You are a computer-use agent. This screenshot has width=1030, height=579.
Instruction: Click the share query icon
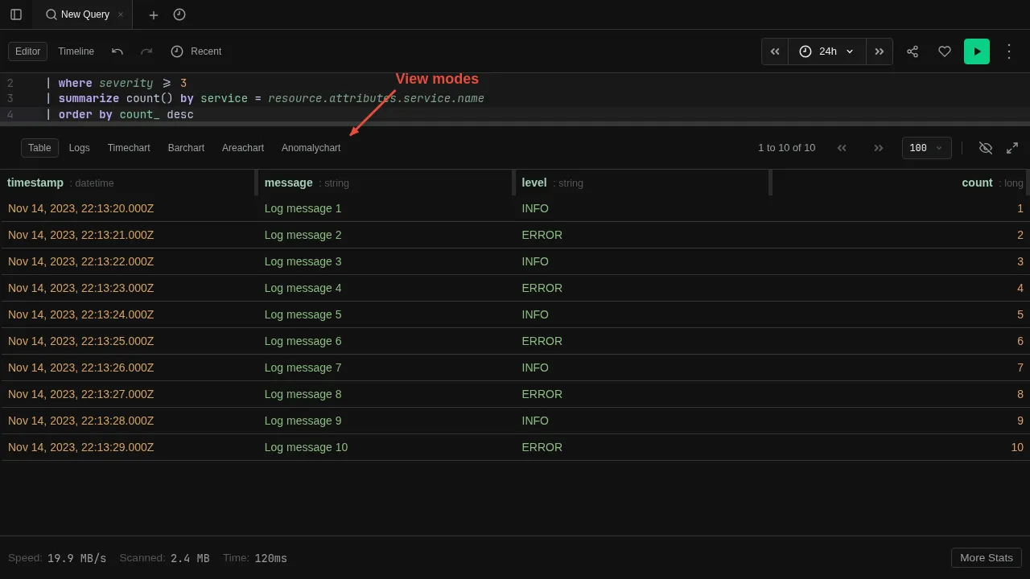(913, 51)
